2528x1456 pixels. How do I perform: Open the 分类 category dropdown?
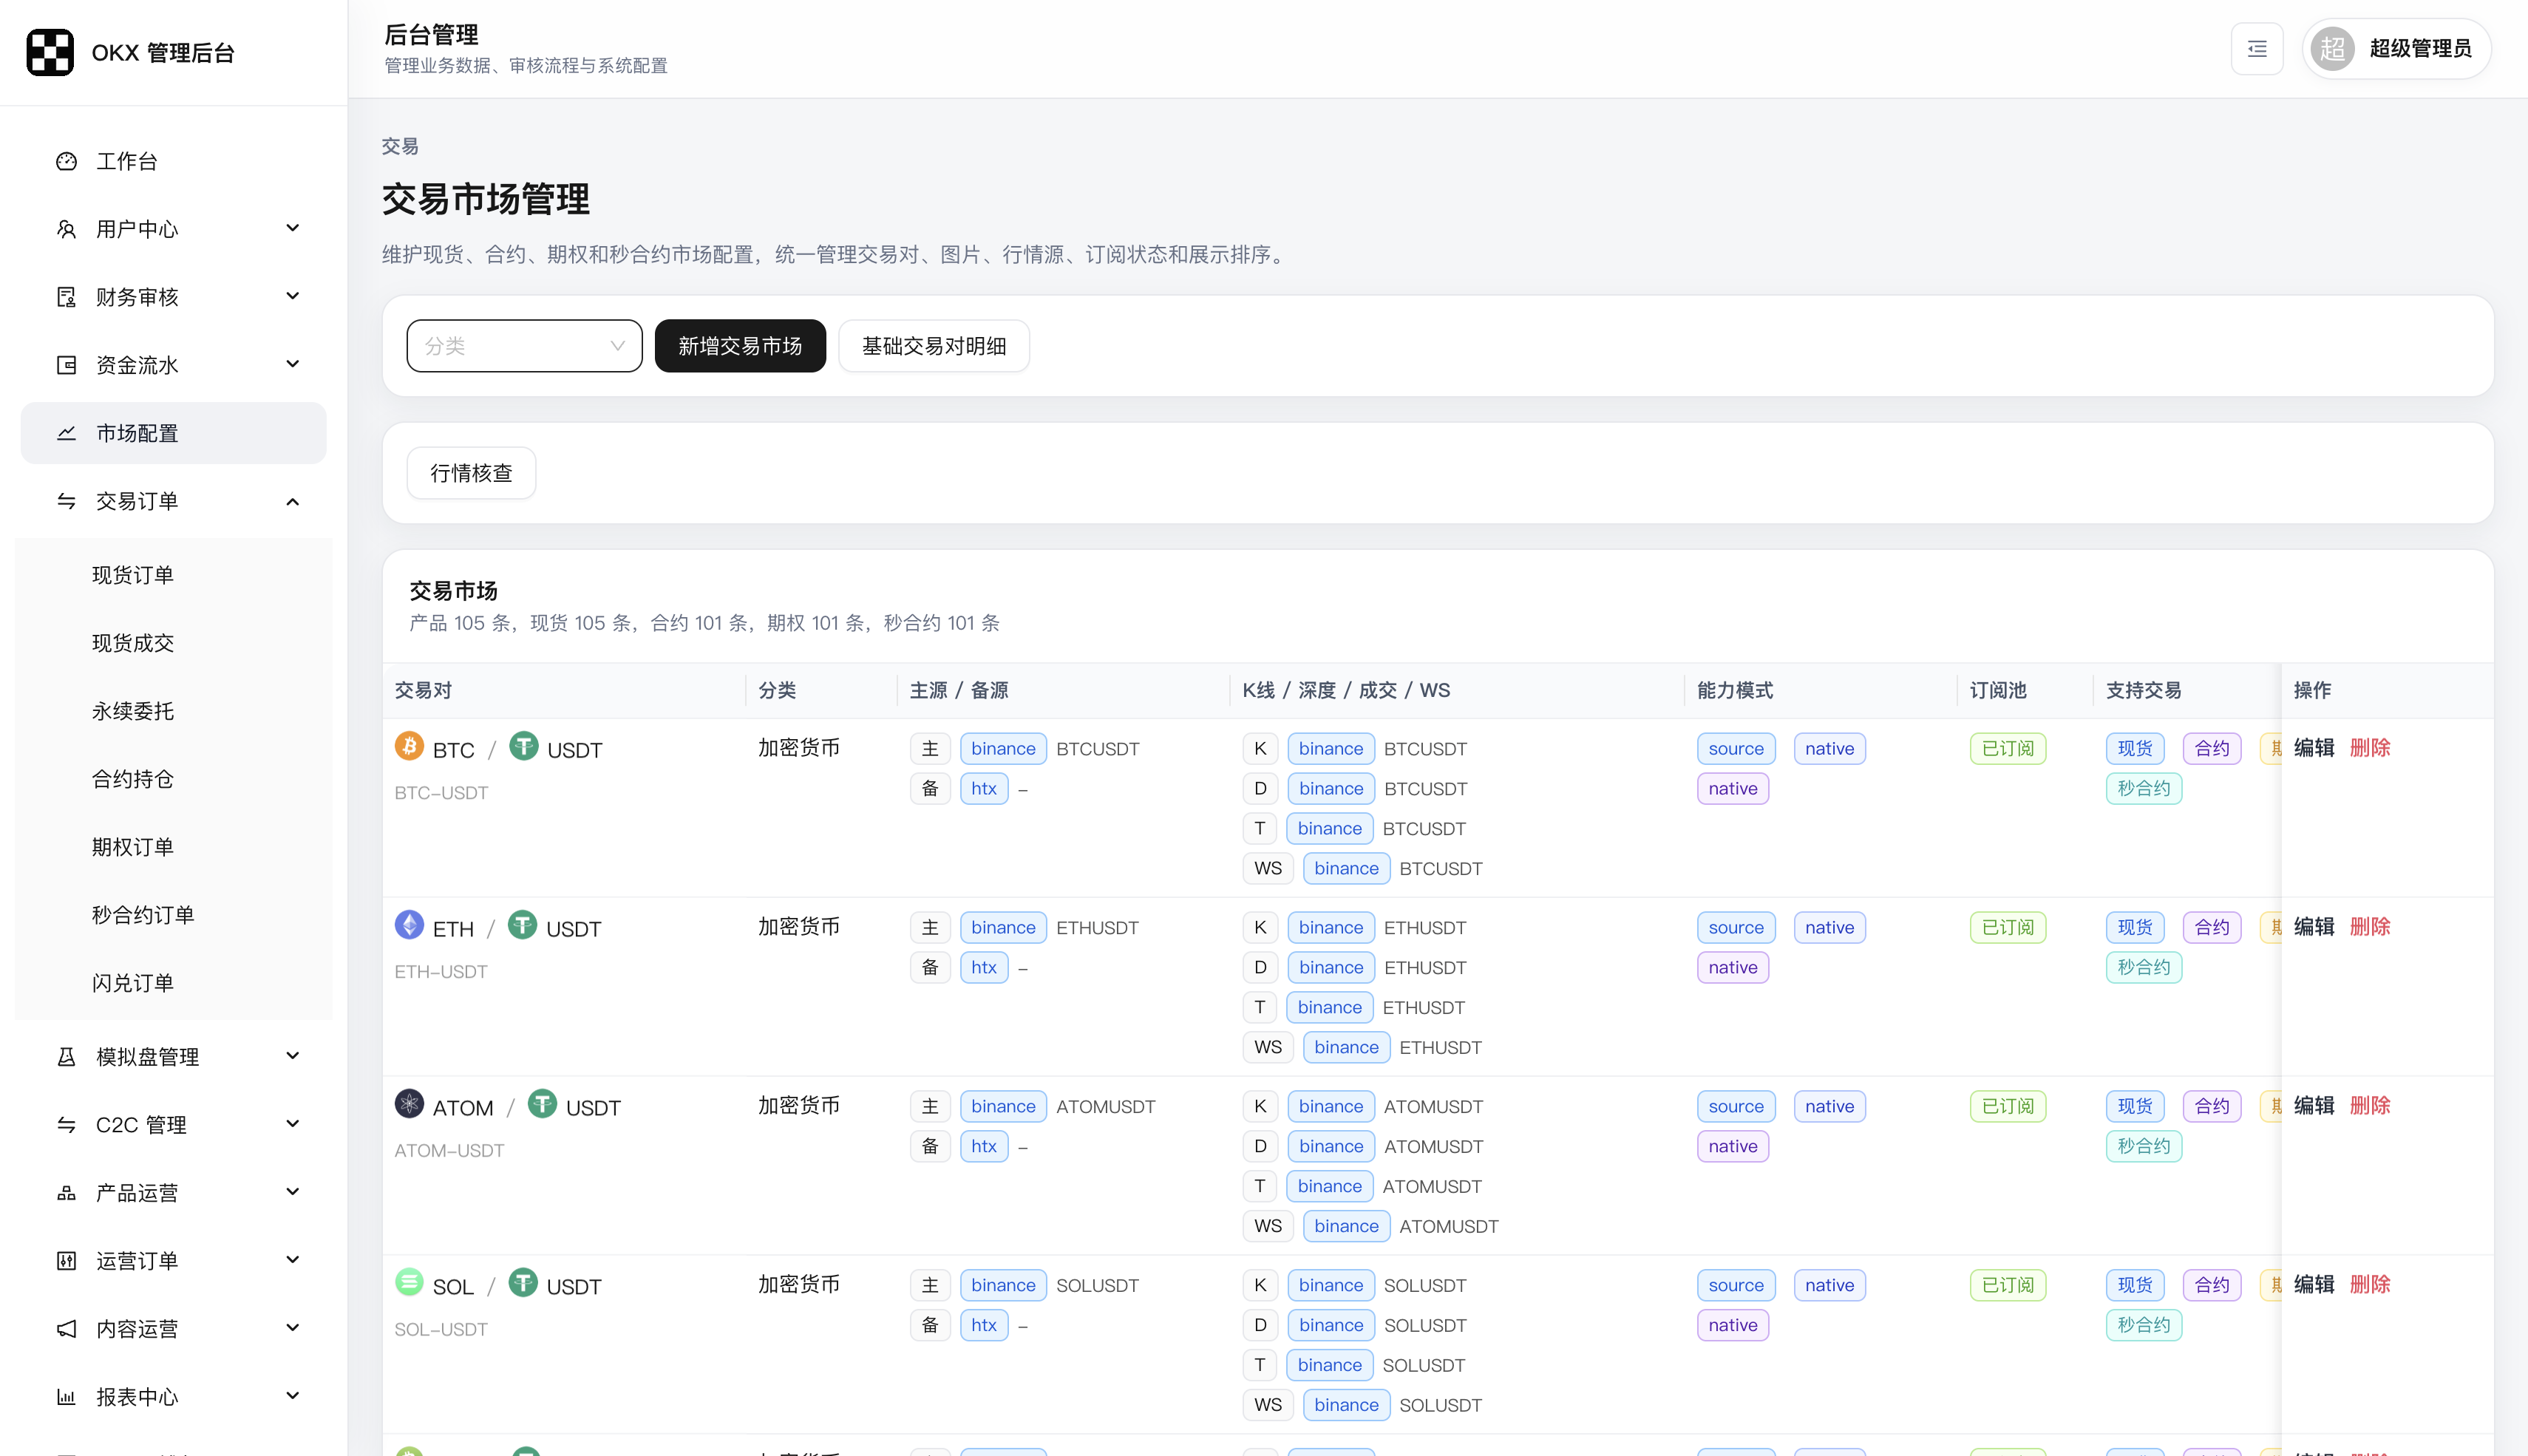[524, 346]
